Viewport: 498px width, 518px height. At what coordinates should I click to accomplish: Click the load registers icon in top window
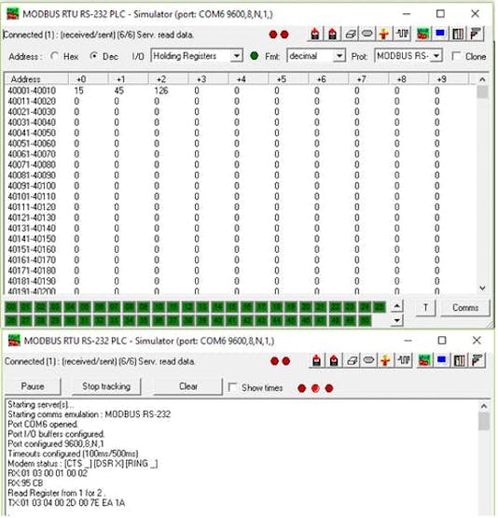coord(315,34)
